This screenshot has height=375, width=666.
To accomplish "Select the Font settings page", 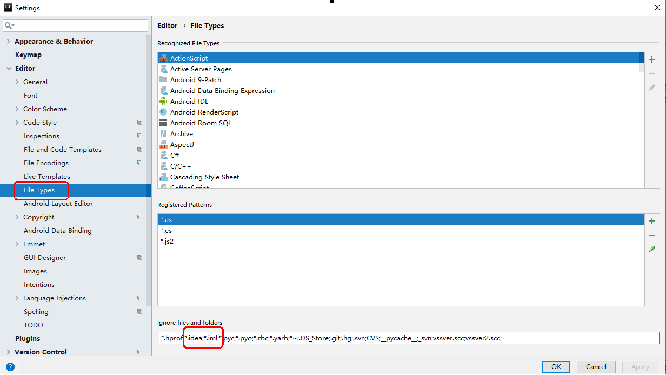I will [31, 96].
